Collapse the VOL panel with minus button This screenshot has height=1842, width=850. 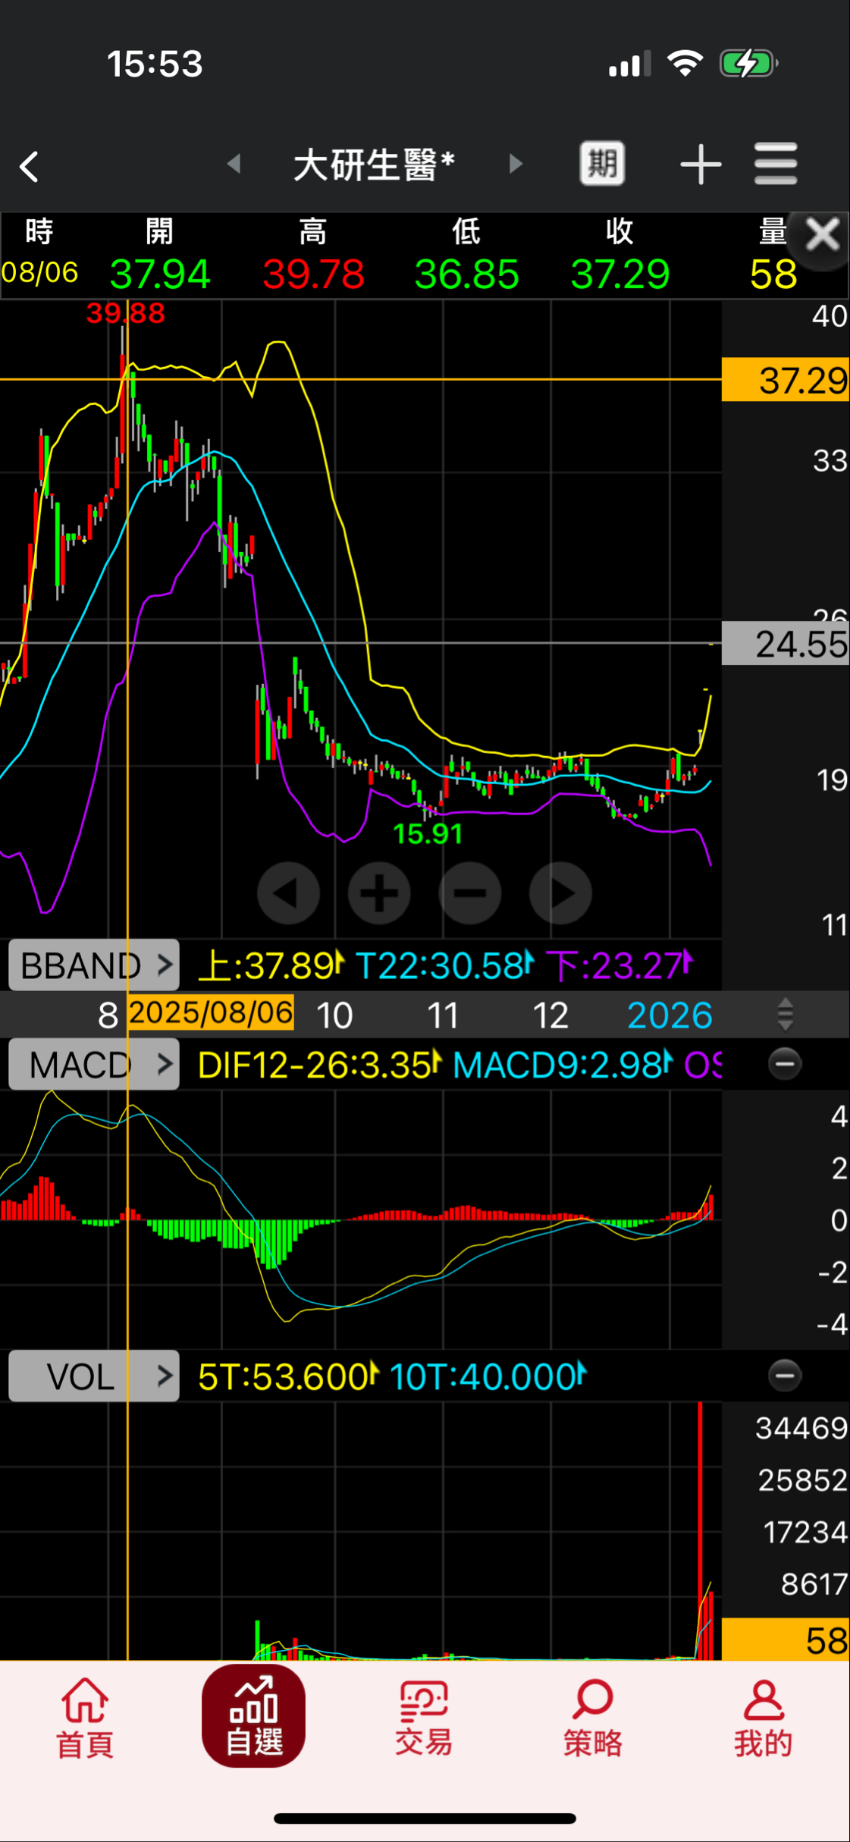coord(785,1375)
